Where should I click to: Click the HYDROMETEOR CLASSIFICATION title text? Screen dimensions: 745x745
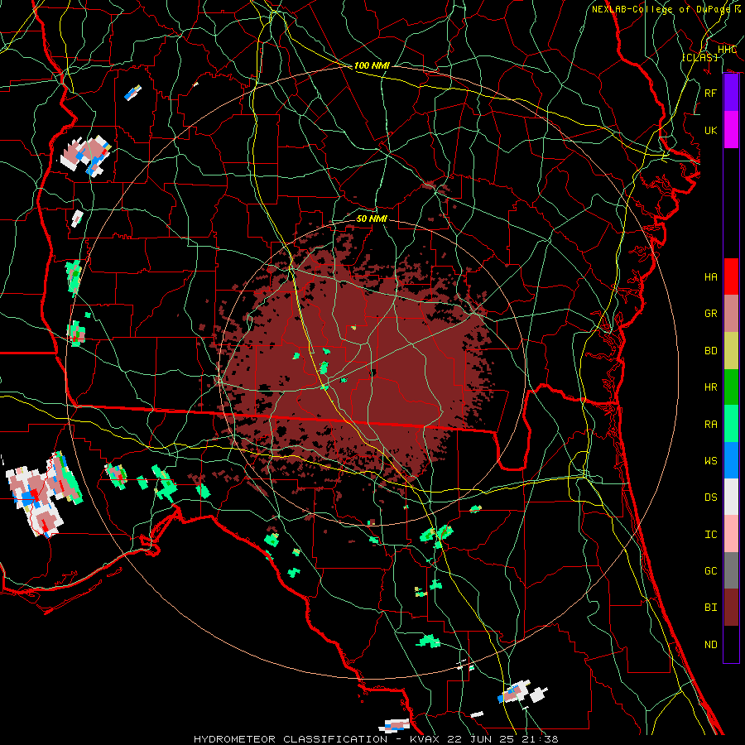[x=291, y=739]
